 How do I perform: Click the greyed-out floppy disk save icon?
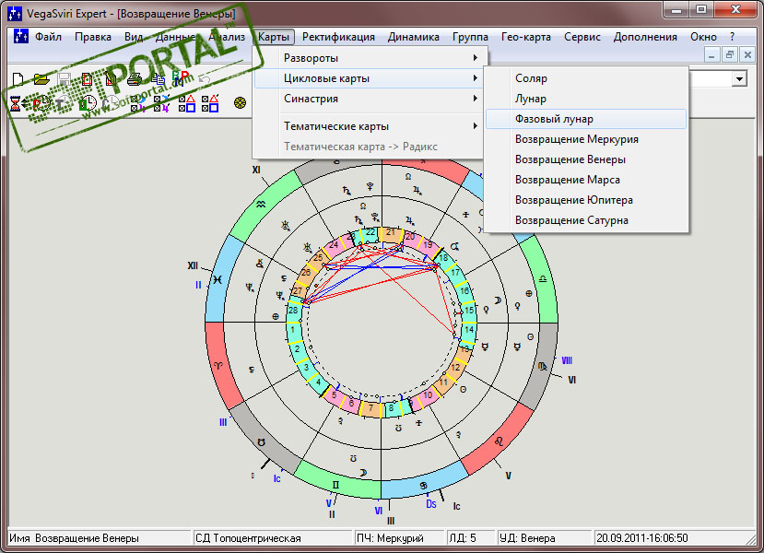point(65,79)
